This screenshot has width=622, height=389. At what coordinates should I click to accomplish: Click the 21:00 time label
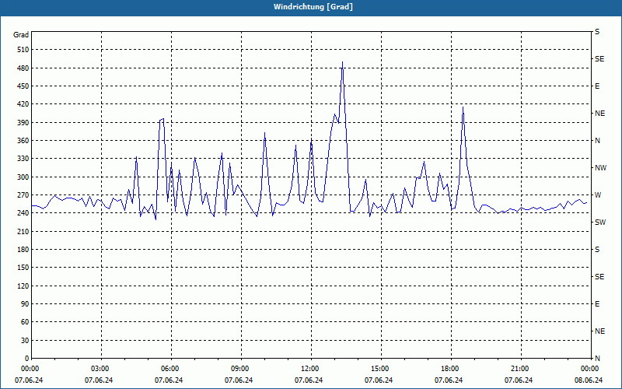519,369
